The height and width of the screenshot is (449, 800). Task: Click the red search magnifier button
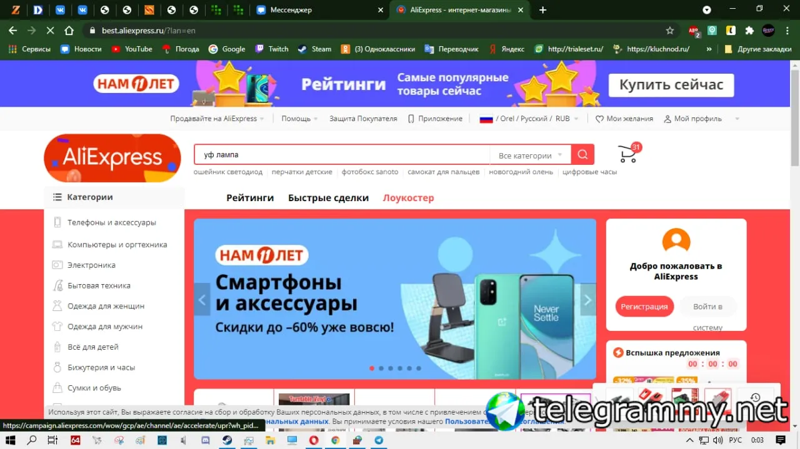click(x=582, y=154)
